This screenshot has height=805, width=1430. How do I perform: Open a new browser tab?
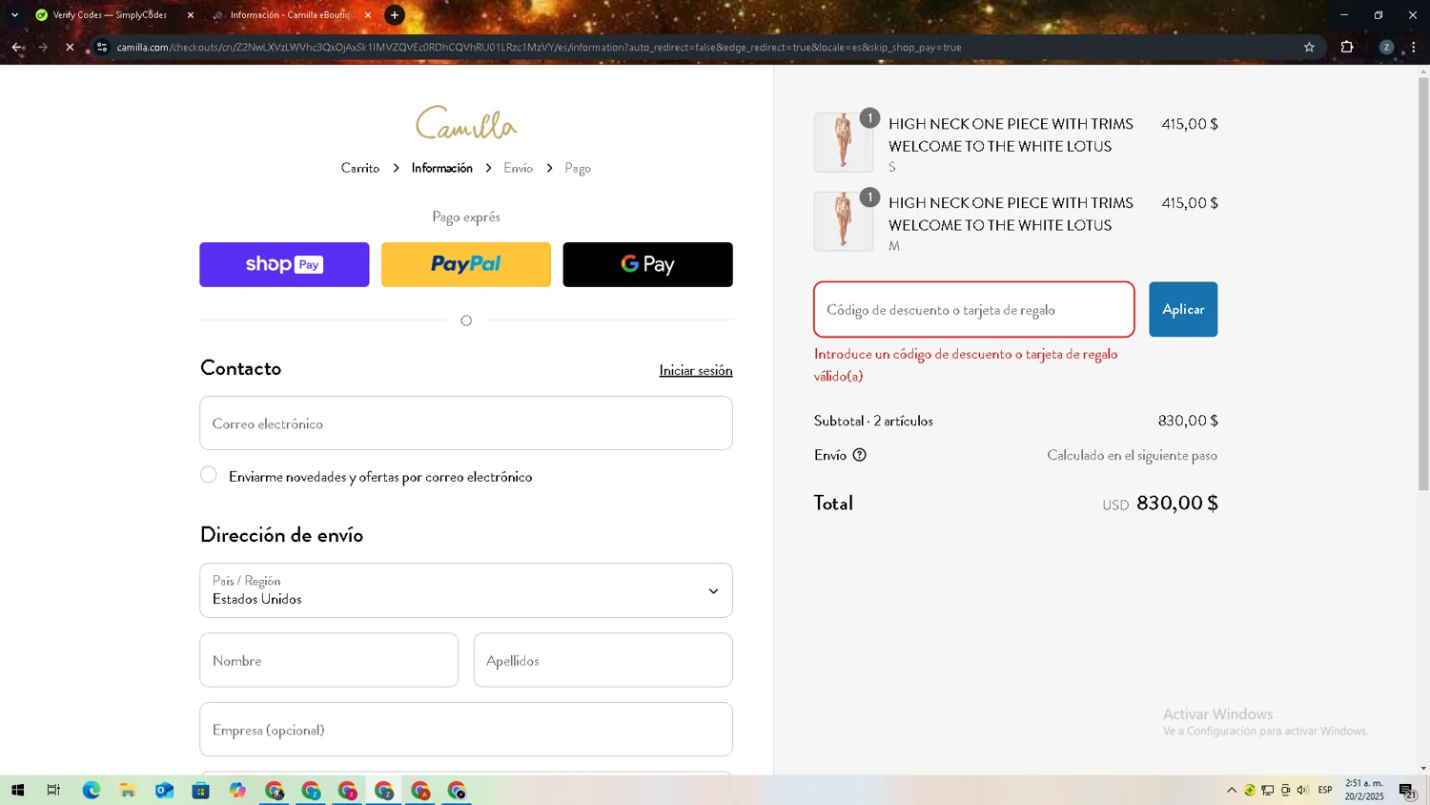tap(395, 15)
